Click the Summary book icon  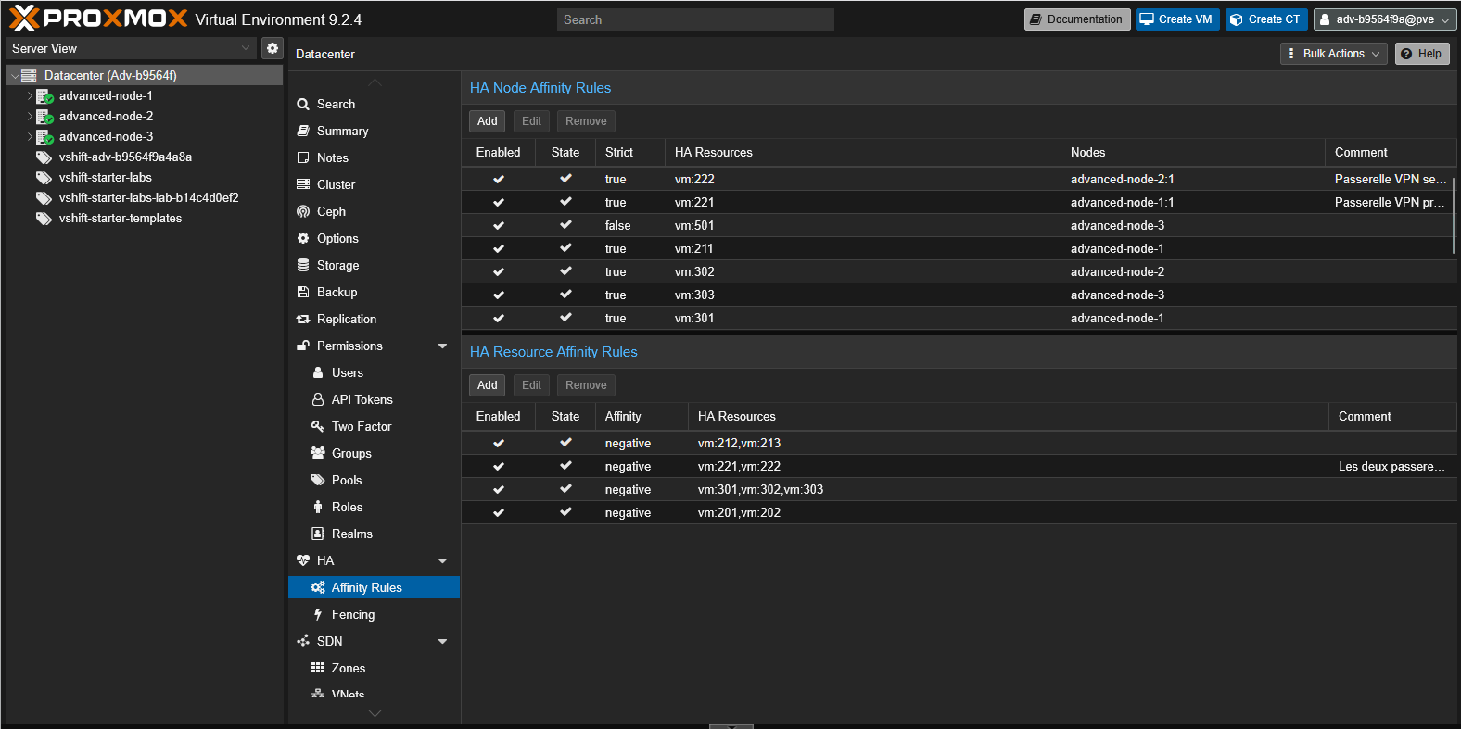tap(303, 132)
